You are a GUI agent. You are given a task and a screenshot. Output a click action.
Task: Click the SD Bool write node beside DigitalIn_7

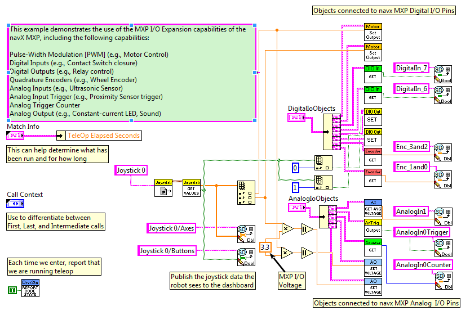[x=443, y=74]
